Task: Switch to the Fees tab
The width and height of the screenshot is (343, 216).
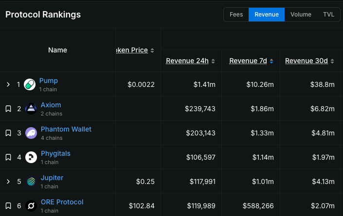Action: 236,15
